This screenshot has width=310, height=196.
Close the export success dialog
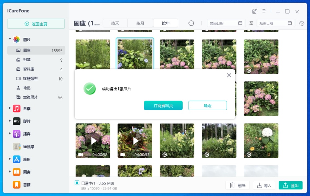(x=229, y=75)
